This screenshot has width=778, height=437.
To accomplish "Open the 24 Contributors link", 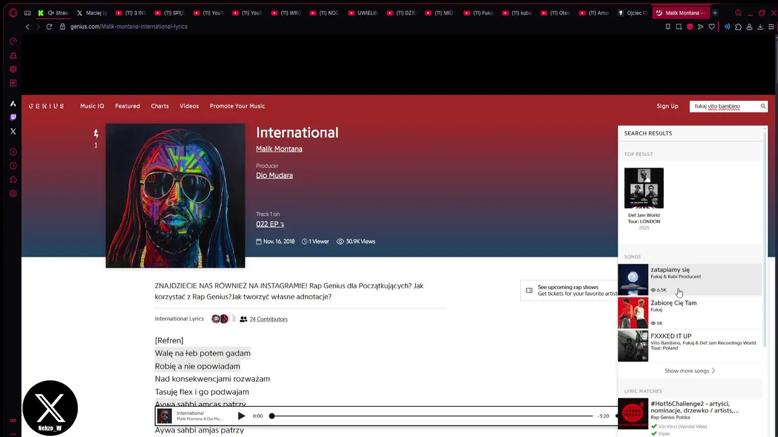I will pyautogui.click(x=268, y=319).
